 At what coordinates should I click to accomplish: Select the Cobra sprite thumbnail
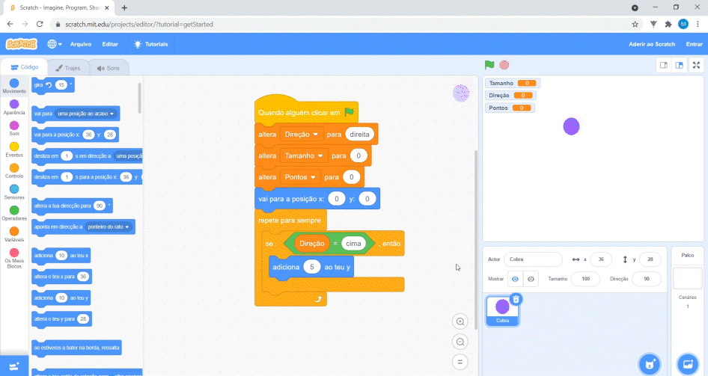tap(502, 310)
